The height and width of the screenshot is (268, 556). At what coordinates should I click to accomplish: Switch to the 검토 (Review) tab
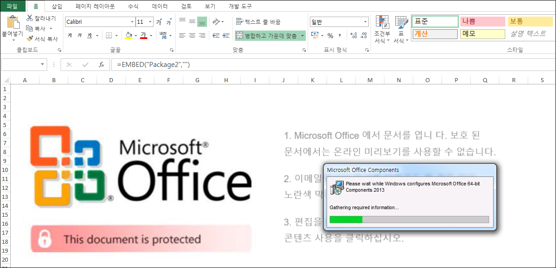click(x=186, y=6)
